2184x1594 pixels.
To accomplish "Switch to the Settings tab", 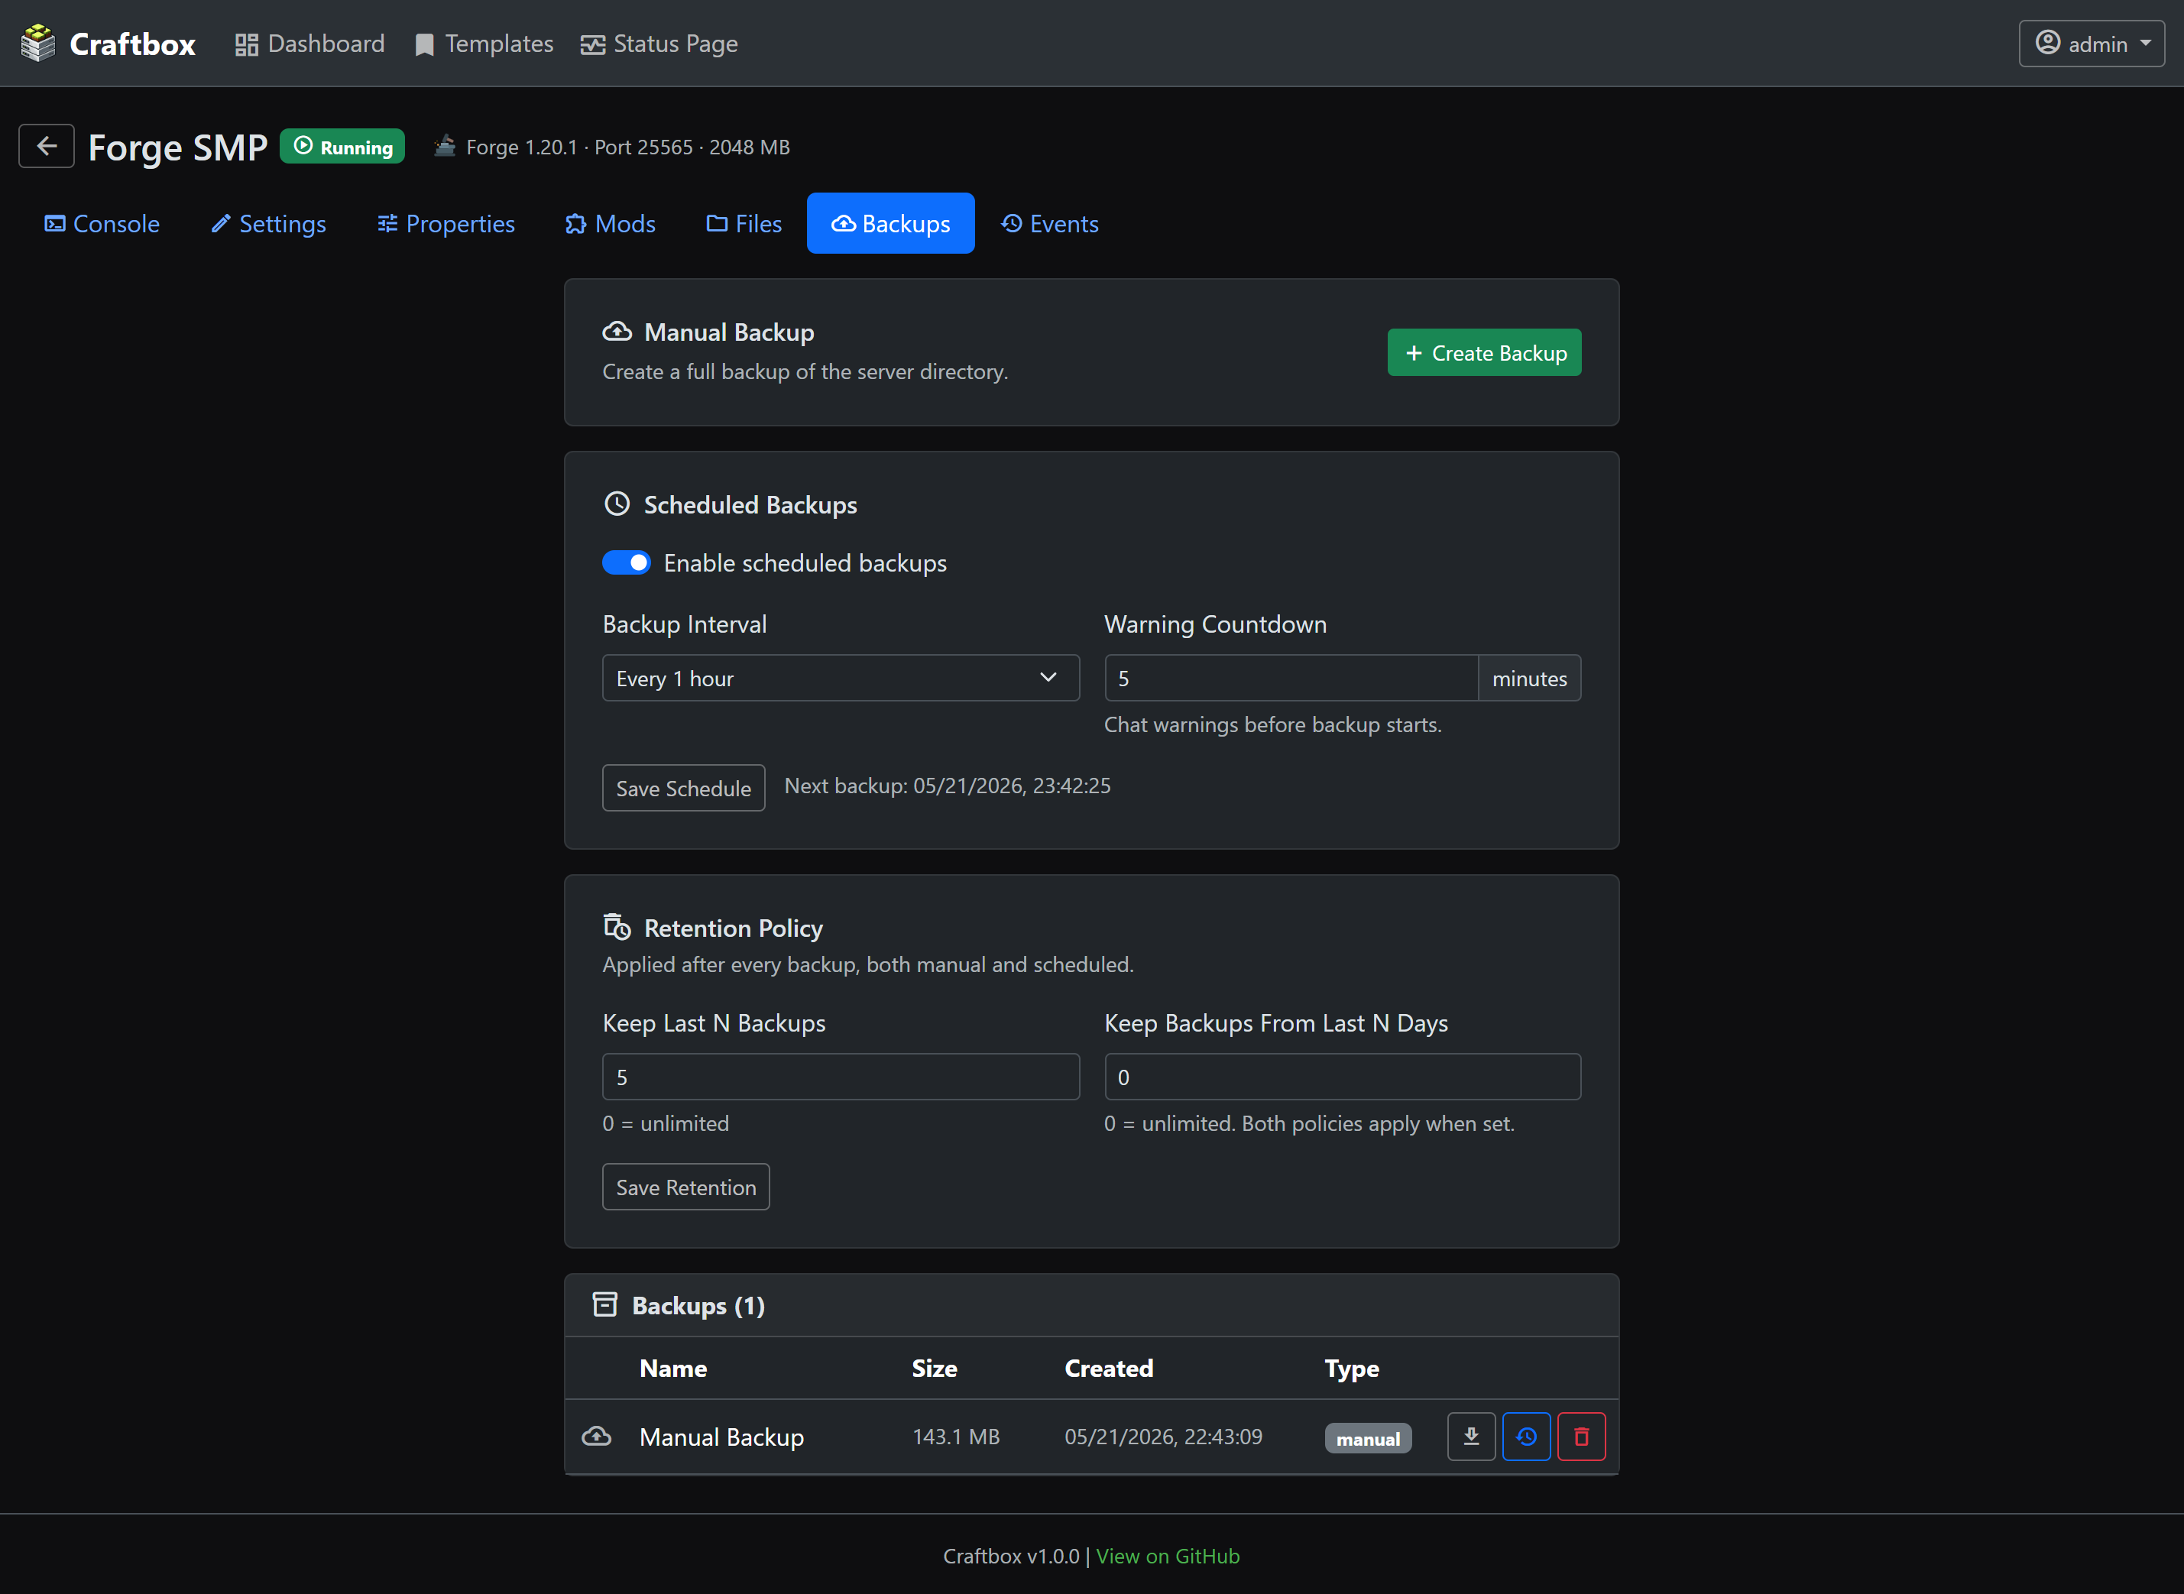I will click(x=268, y=224).
